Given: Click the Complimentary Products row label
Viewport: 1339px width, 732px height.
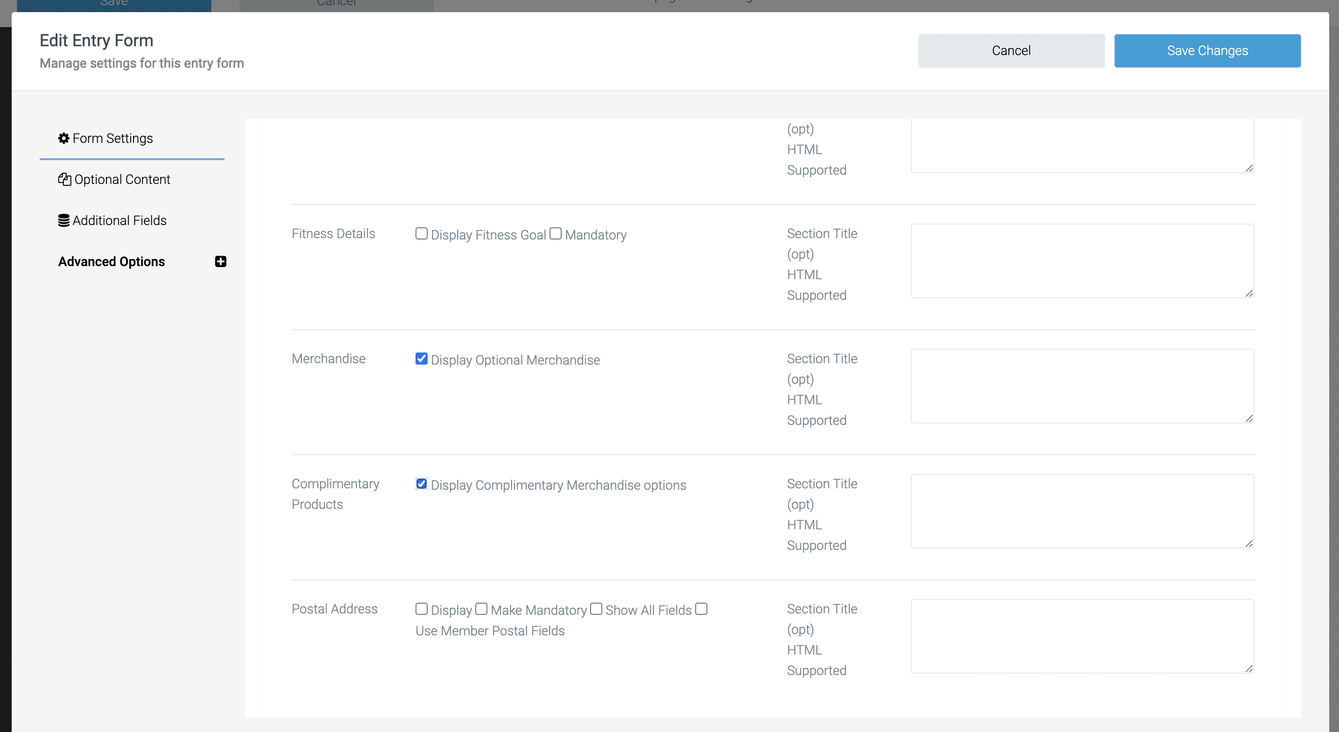Looking at the screenshot, I should pos(335,494).
